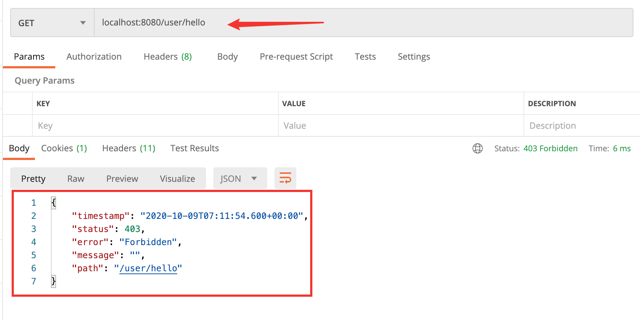
Task: Select the request Body tab
Action: 227,57
